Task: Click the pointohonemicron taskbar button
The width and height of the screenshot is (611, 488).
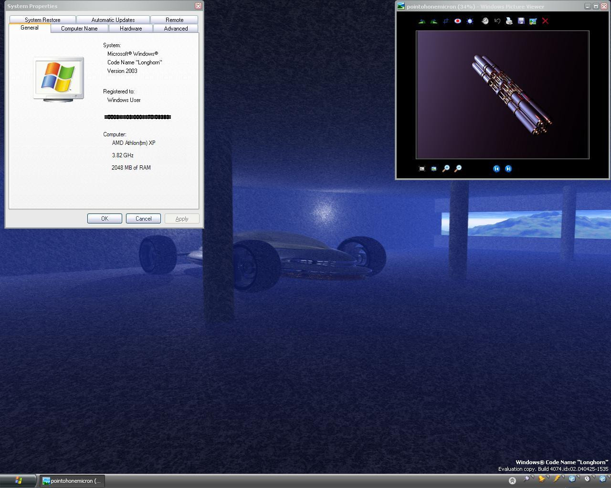Action: coord(72,481)
